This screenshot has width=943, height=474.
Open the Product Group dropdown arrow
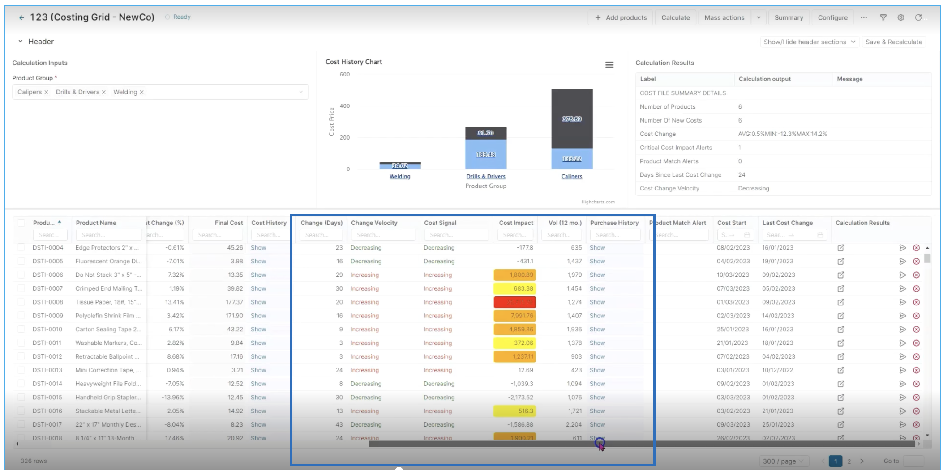click(301, 92)
